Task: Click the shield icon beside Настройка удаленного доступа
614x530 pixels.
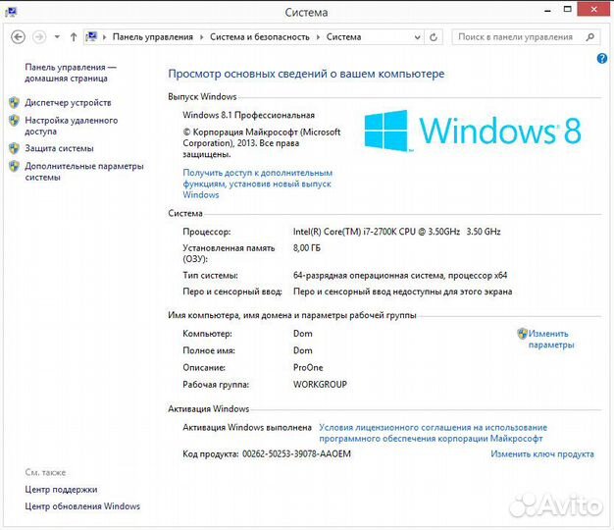Action: [14, 121]
